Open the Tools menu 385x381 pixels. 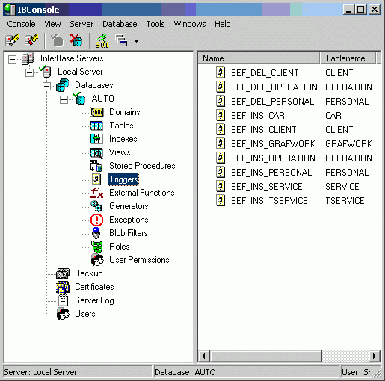pos(155,24)
